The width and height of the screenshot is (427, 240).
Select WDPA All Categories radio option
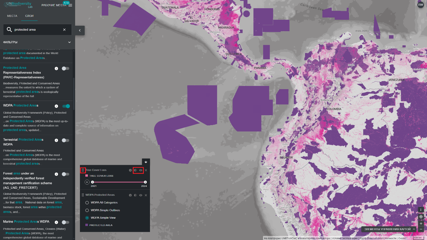pos(87,203)
